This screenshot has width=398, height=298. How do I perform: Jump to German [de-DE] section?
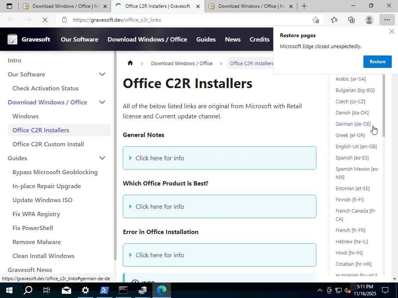(x=353, y=124)
